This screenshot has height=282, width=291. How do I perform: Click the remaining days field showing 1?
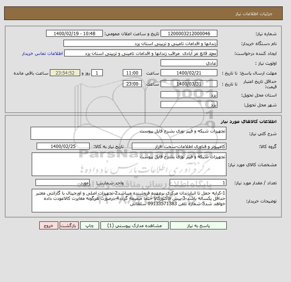[x=97, y=73]
